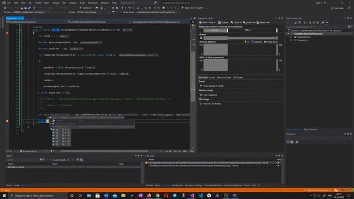Click Sign in at top right
The image size is (354, 199).
319,3
